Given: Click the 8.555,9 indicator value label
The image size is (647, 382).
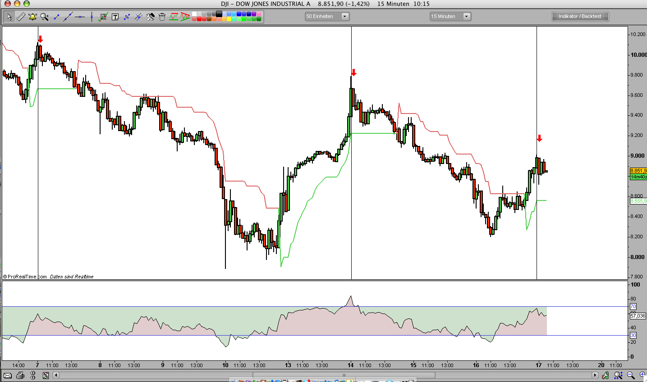Looking at the screenshot, I should click(x=638, y=201).
